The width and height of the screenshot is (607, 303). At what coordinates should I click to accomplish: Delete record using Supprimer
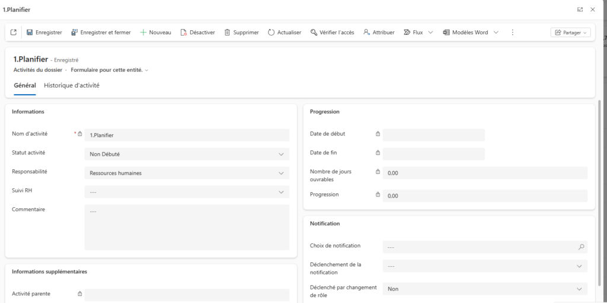[241, 33]
